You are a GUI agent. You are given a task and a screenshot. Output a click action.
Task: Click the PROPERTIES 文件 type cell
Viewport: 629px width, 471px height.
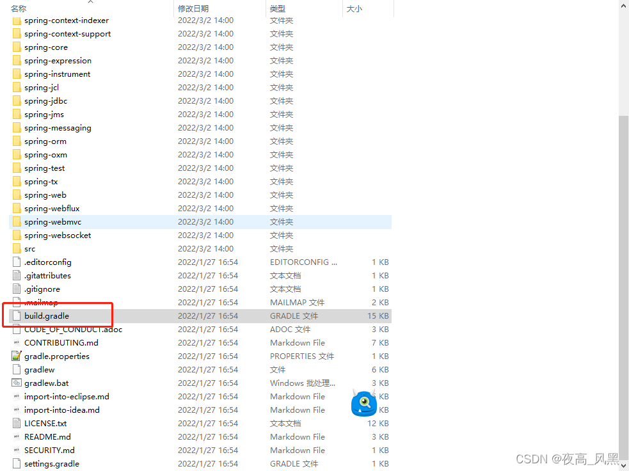(x=301, y=356)
